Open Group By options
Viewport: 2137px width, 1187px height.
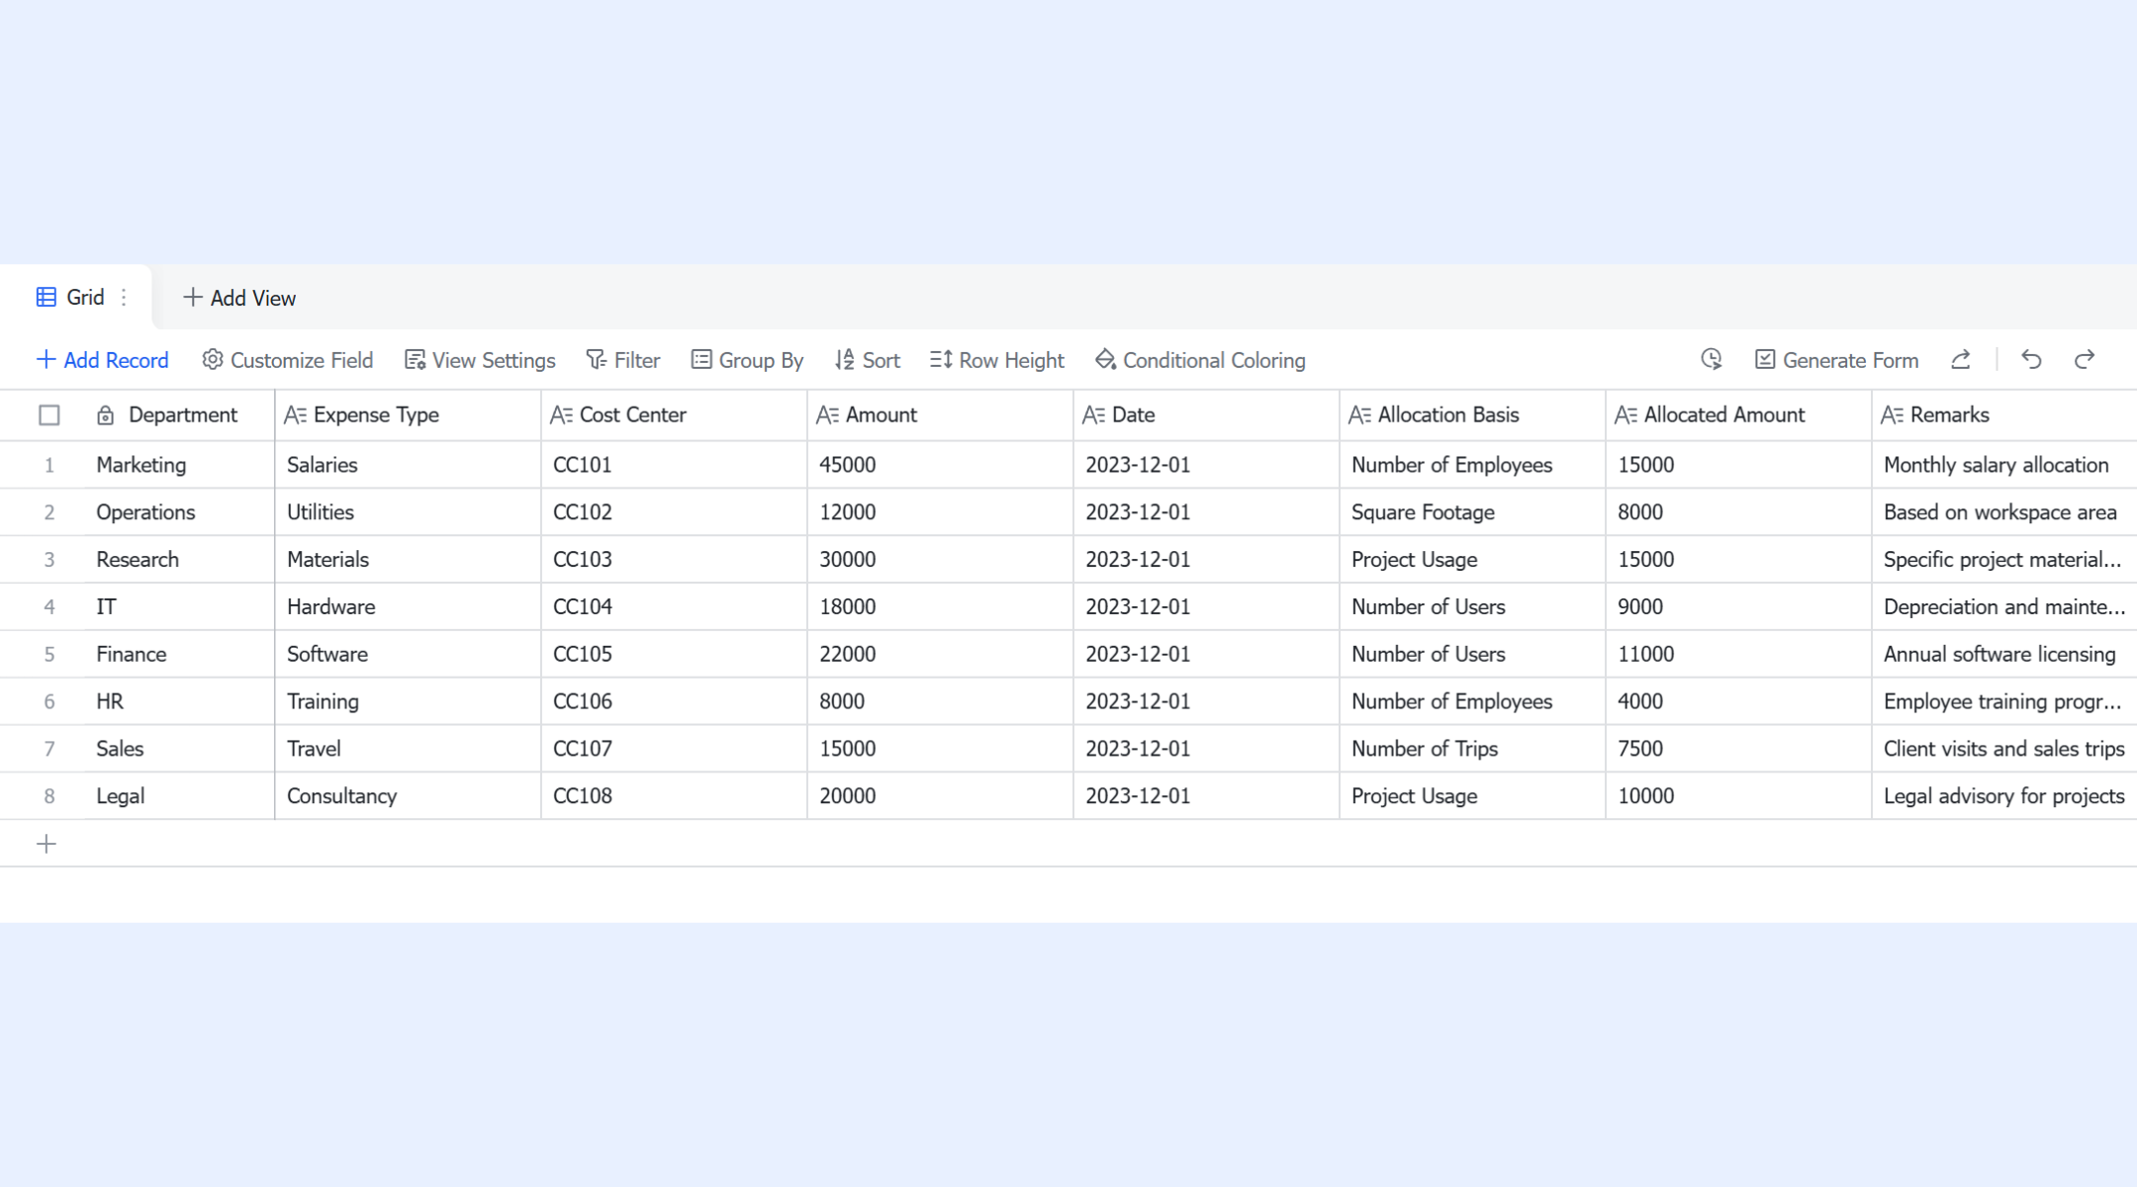[x=747, y=360]
